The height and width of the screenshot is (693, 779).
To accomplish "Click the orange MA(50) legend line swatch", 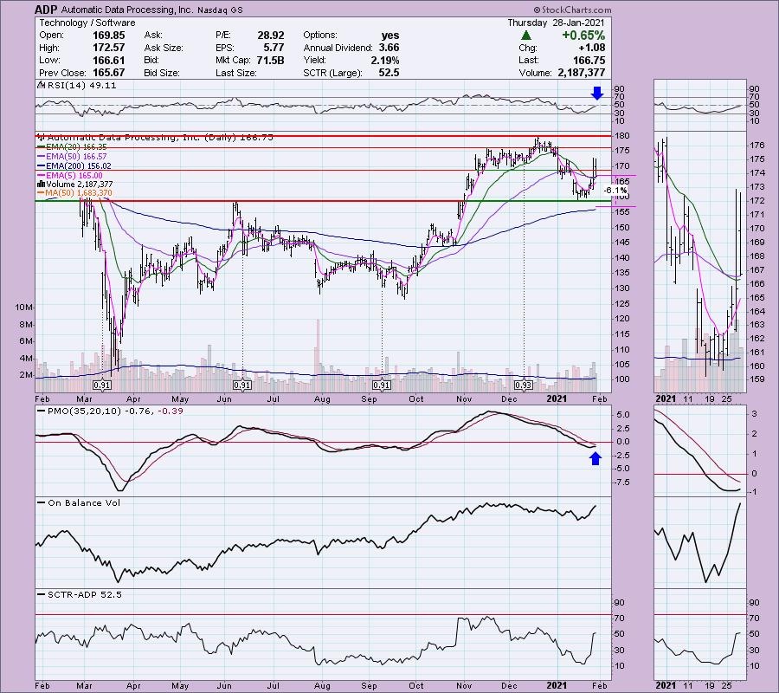I will 41,193.
